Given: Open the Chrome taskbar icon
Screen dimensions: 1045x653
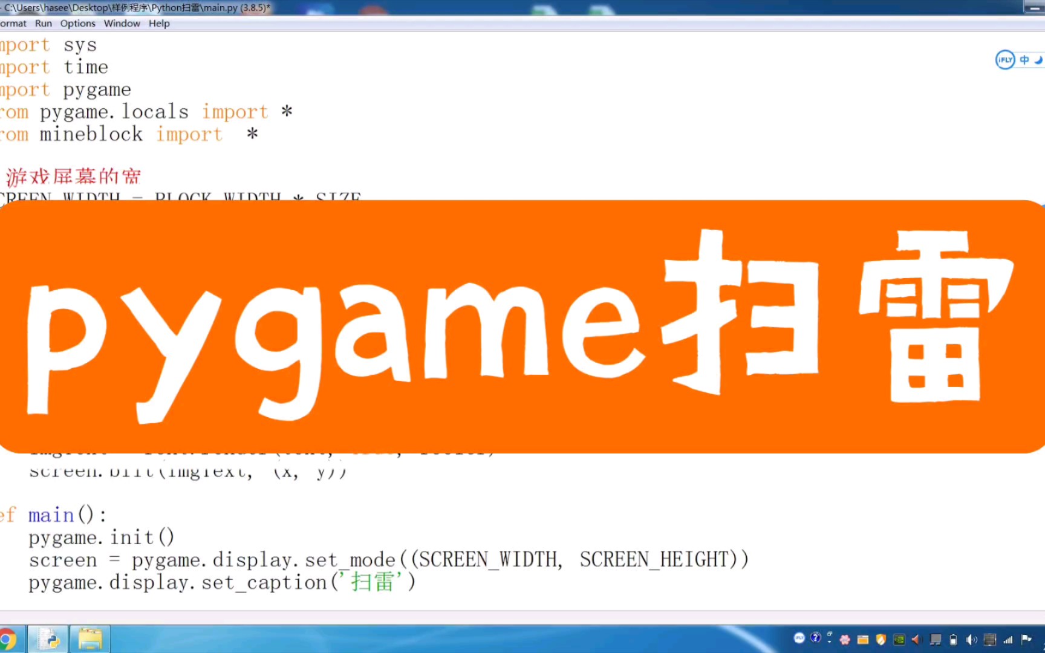Looking at the screenshot, I should pyautogui.click(x=7, y=639).
